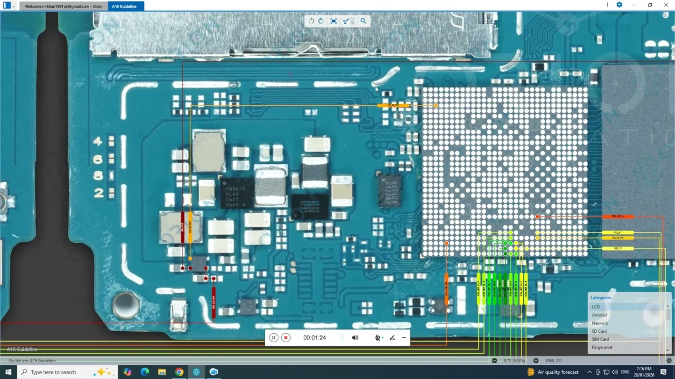This screenshot has width=675, height=379.
Task: Stop the recording
Action: click(x=285, y=337)
